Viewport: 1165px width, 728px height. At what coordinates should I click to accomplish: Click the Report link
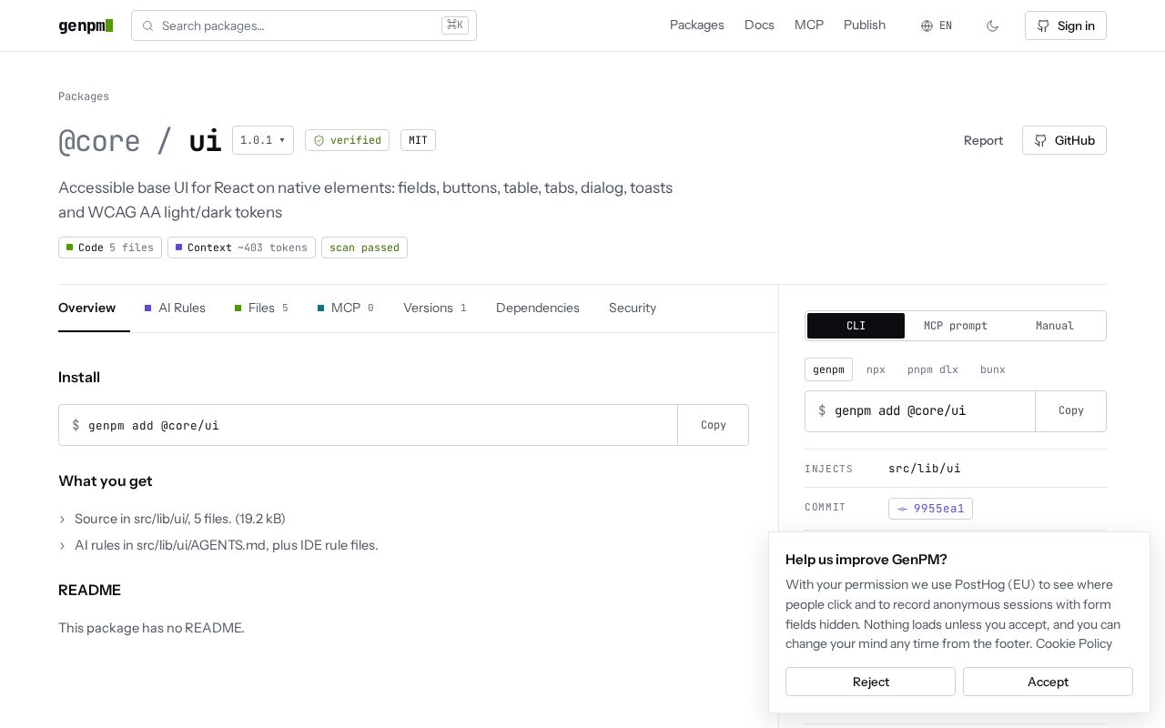tap(983, 140)
